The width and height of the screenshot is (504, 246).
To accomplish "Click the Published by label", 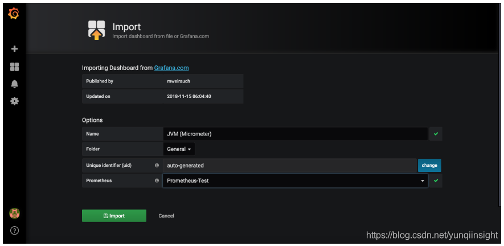I will [100, 81].
